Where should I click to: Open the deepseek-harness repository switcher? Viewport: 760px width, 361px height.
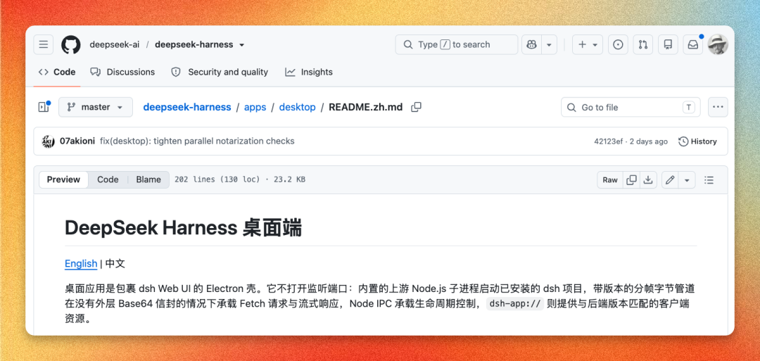(199, 44)
